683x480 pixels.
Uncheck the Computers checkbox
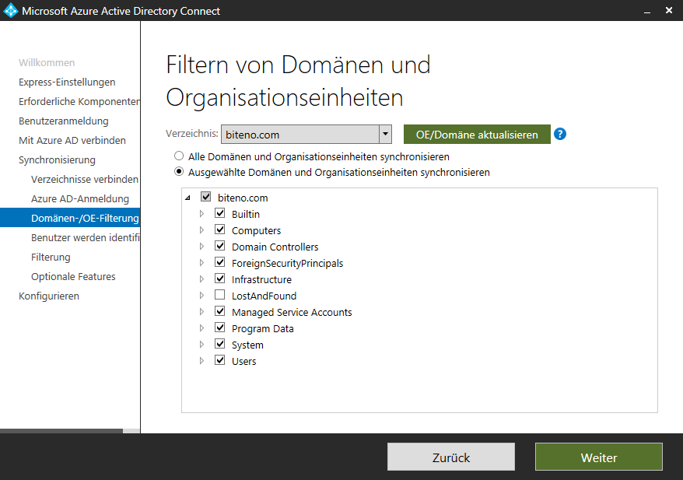(219, 229)
